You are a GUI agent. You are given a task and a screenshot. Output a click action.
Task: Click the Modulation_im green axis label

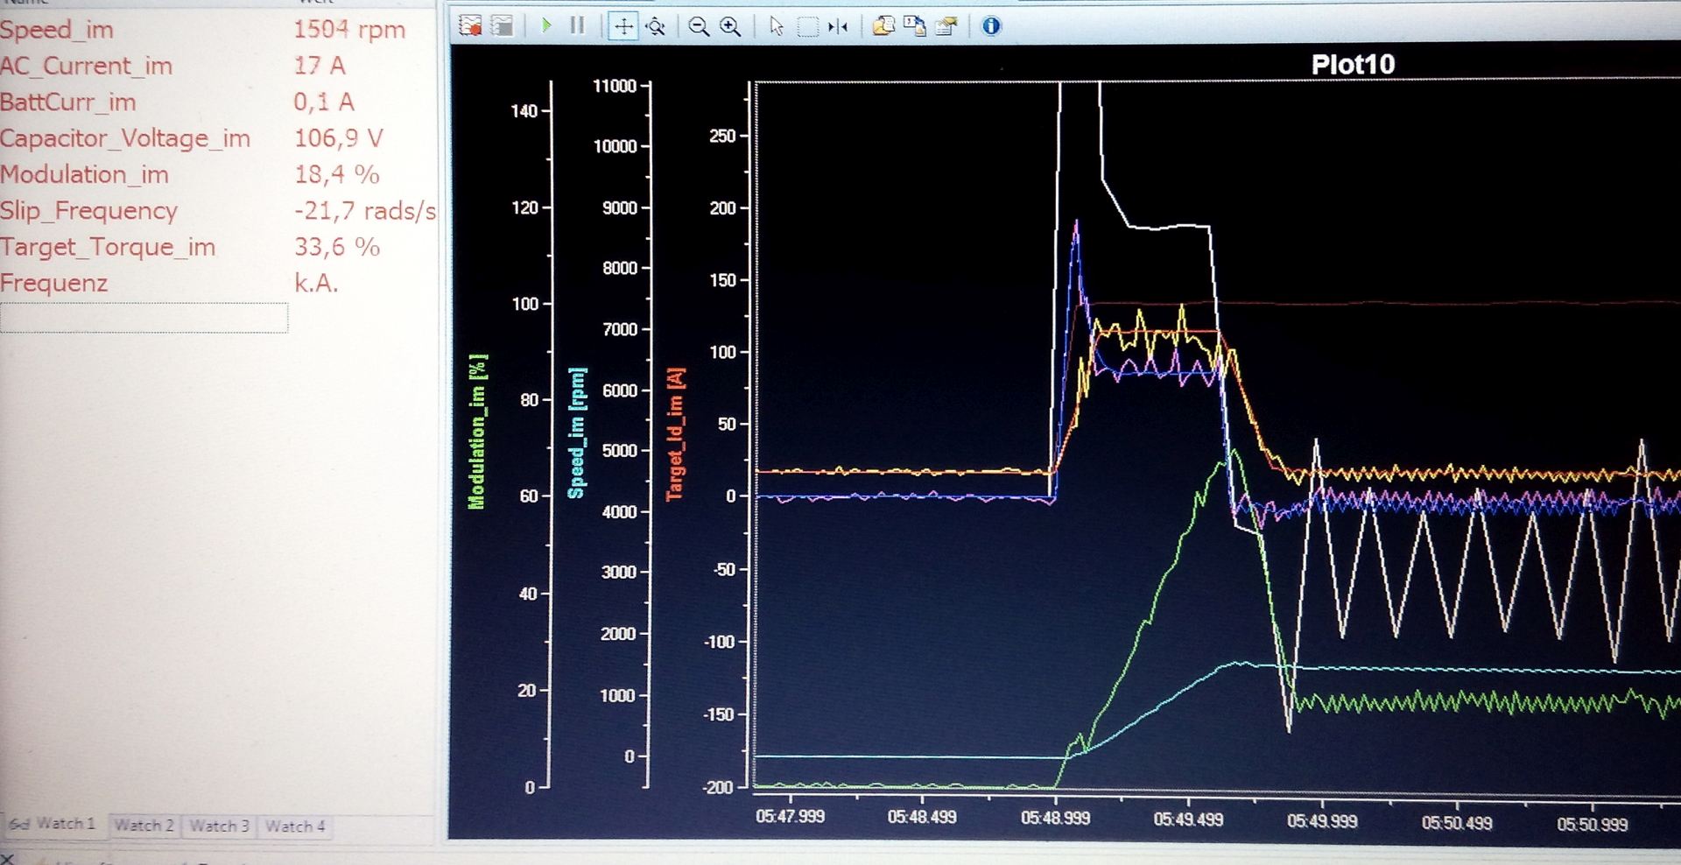[477, 431]
